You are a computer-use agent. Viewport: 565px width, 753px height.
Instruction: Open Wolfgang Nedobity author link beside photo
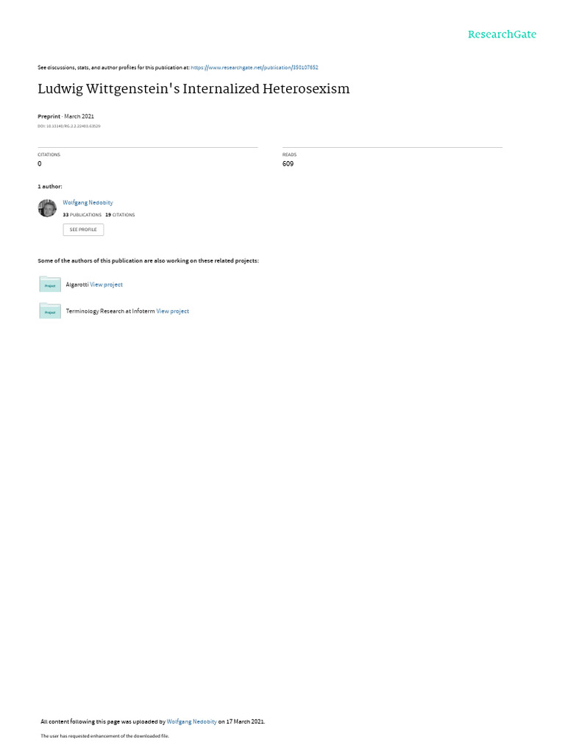88,203
